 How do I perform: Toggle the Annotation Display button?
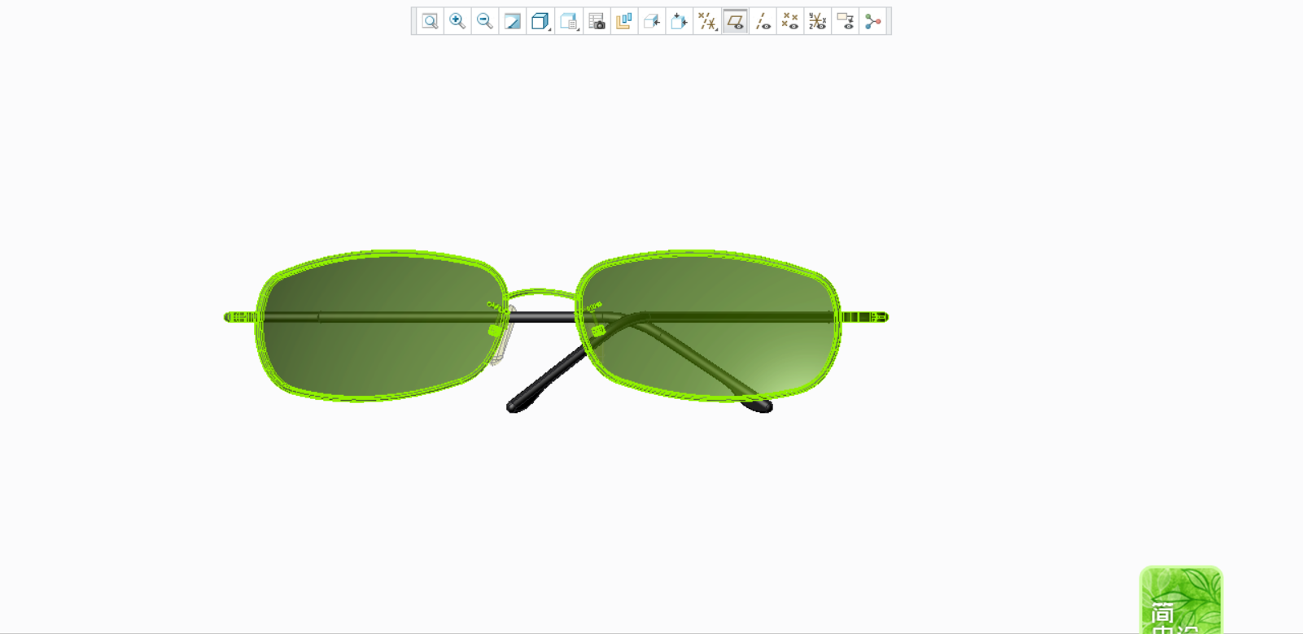(x=846, y=21)
